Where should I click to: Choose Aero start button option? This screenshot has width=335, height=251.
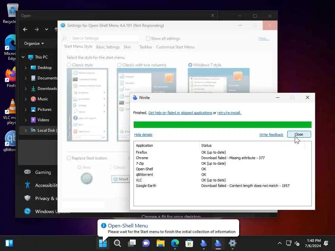(79, 167)
